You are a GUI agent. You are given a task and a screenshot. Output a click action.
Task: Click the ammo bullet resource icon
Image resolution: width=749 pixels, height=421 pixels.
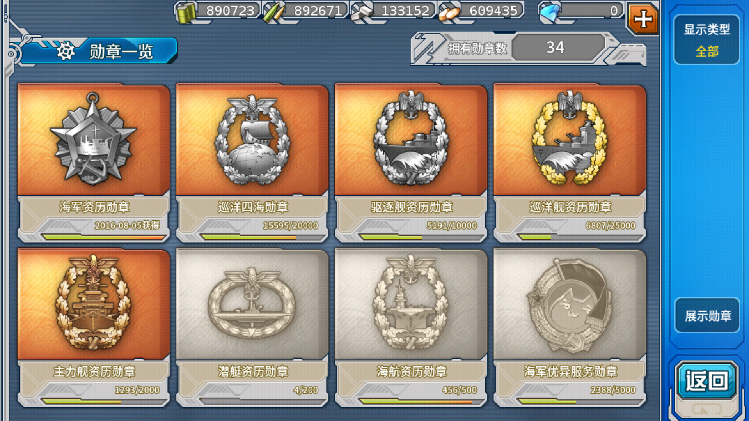[x=273, y=12]
